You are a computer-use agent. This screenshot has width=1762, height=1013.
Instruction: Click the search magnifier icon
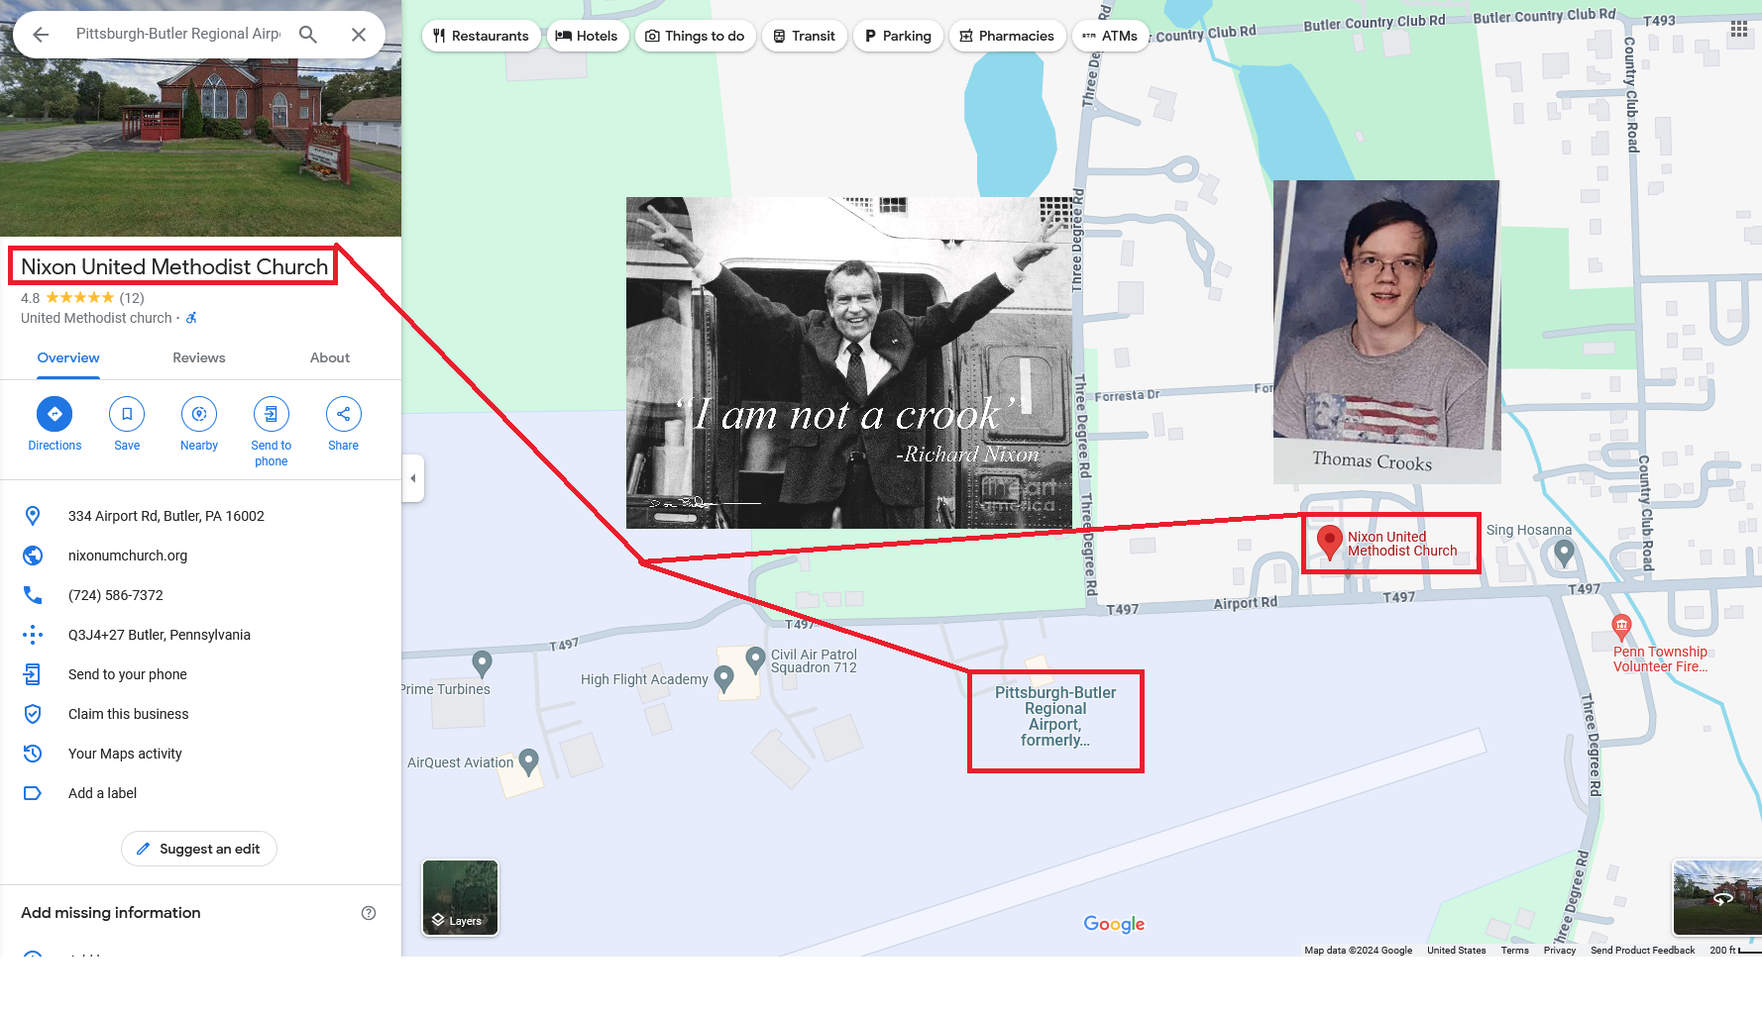tap(308, 35)
